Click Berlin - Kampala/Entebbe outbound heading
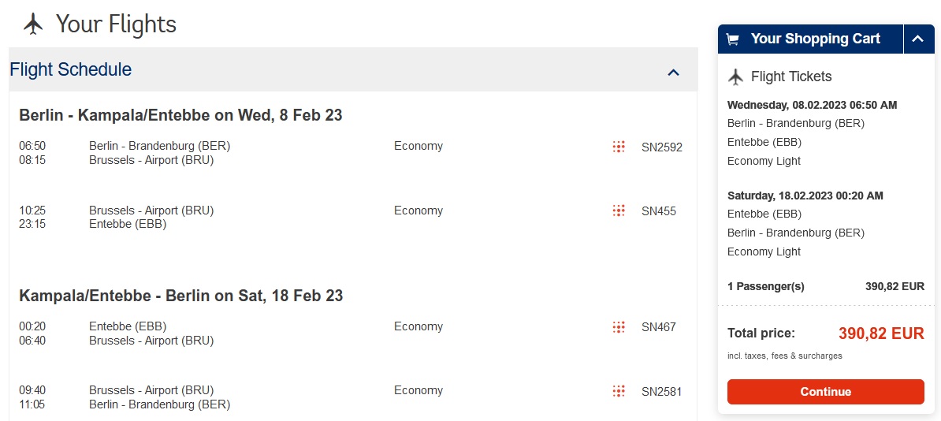This screenshot has height=421, width=941. (x=180, y=114)
